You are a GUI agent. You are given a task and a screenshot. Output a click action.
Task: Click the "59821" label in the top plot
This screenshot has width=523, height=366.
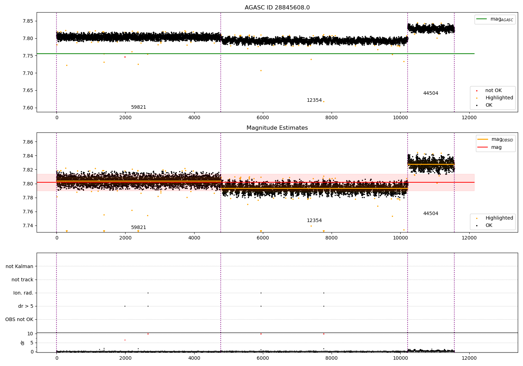tap(138, 107)
